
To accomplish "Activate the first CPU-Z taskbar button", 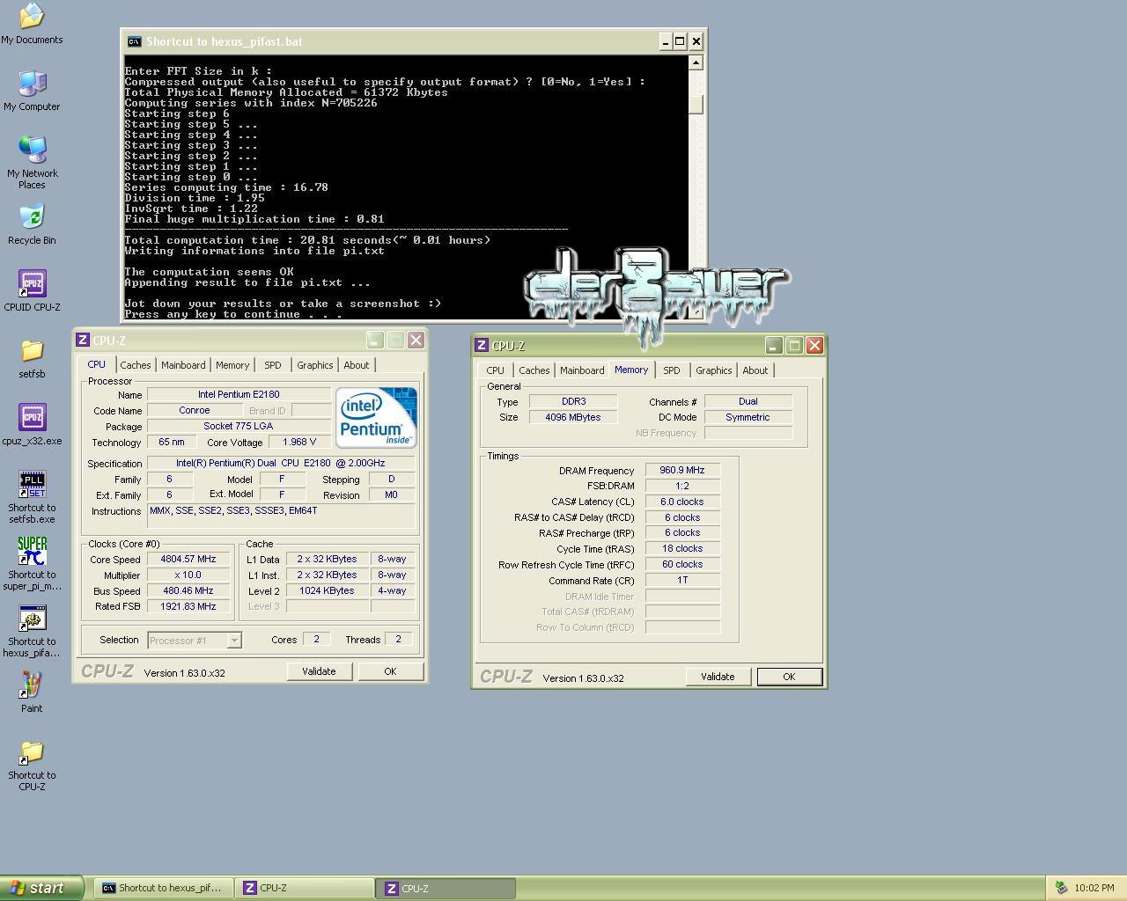I will pyautogui.click(x=305, y=889).
